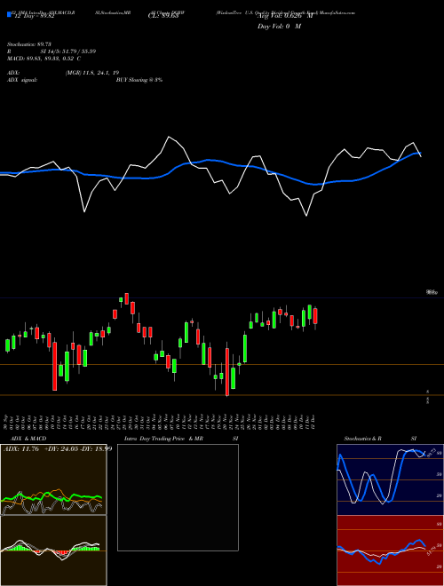Click the 'Intra Day Trading Price & MR' heading
The image size is (444, 586).
pos(163,439)
